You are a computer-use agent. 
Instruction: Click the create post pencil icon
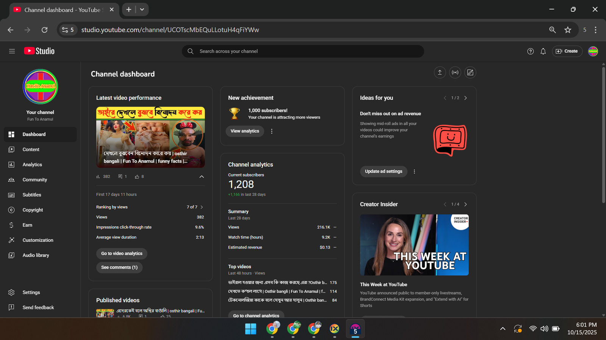tap(470, 73)
